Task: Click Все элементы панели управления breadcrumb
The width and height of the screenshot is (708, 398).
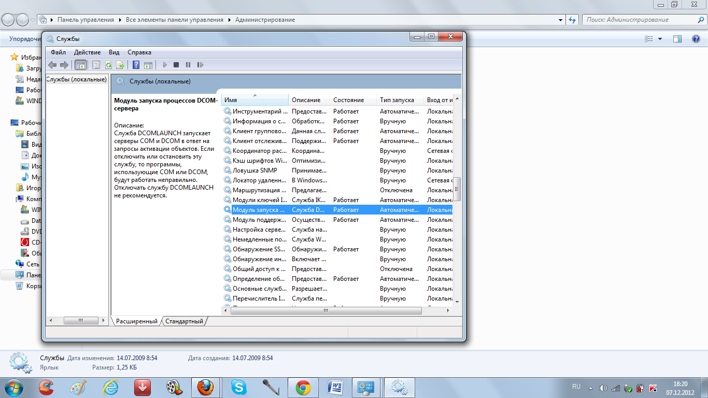Action: (175, 20)
